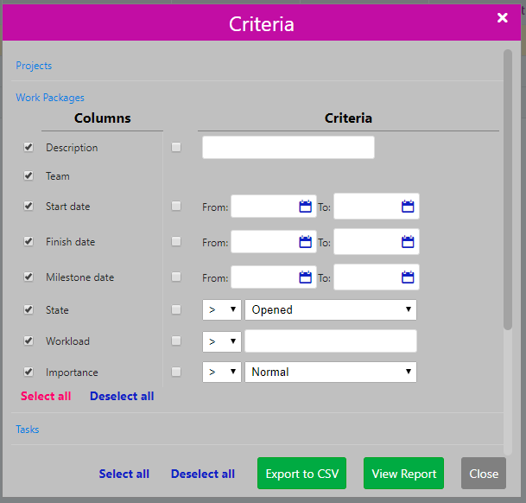526x503 pixels.
Task: Uncheck the Description column checkbox
Action: (x=29, y=147)
